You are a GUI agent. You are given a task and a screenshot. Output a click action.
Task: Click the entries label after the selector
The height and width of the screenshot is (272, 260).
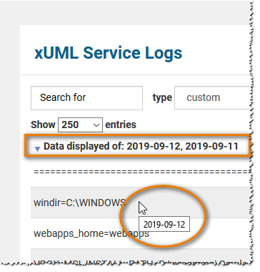(121, 125)
